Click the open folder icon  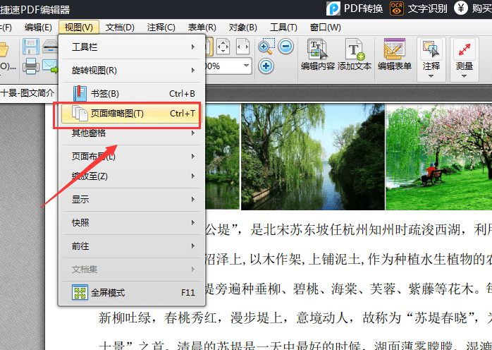4,49
